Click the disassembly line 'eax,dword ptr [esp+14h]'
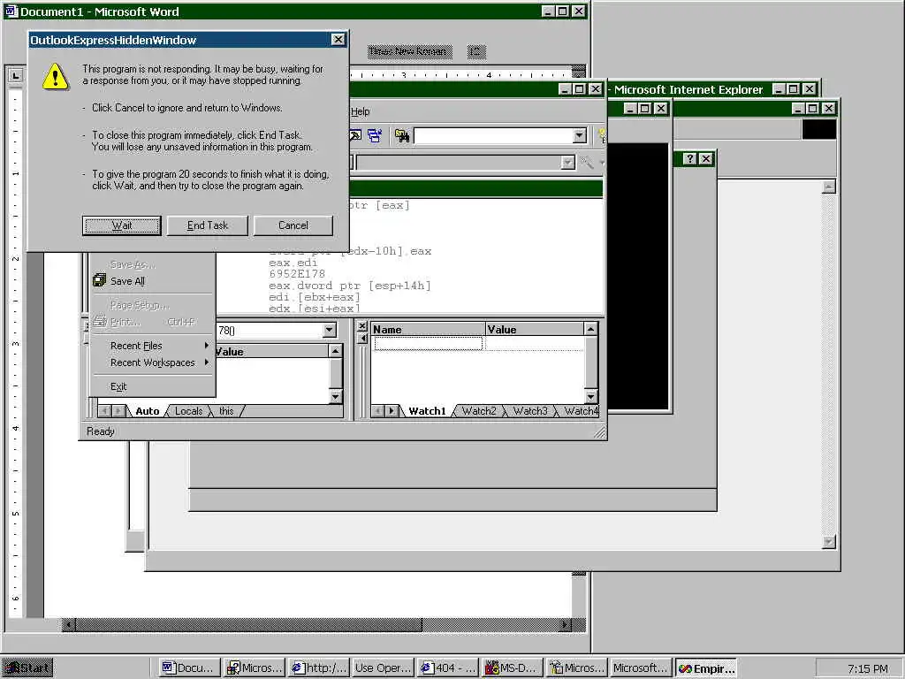This screenshot has height=679, width=905. [x=350, y=286]
